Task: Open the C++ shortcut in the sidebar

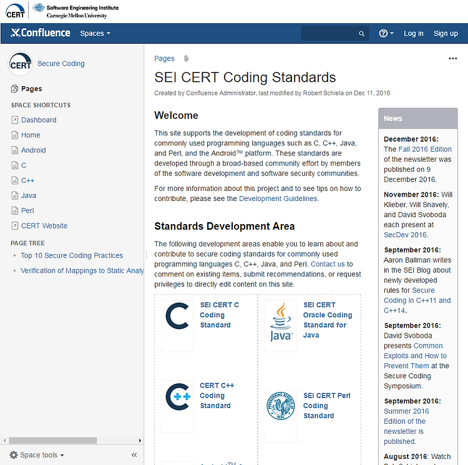Action: click(x=27, y=180)
